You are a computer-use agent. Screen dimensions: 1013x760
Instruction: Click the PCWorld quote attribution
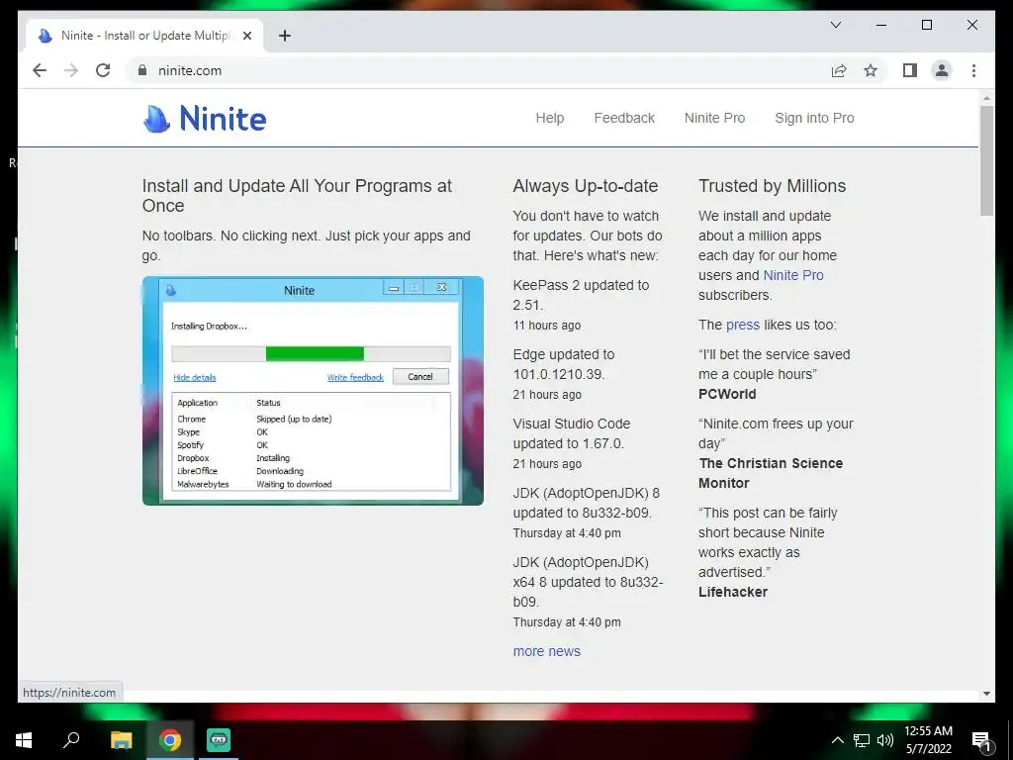click(x=727, y=394)
